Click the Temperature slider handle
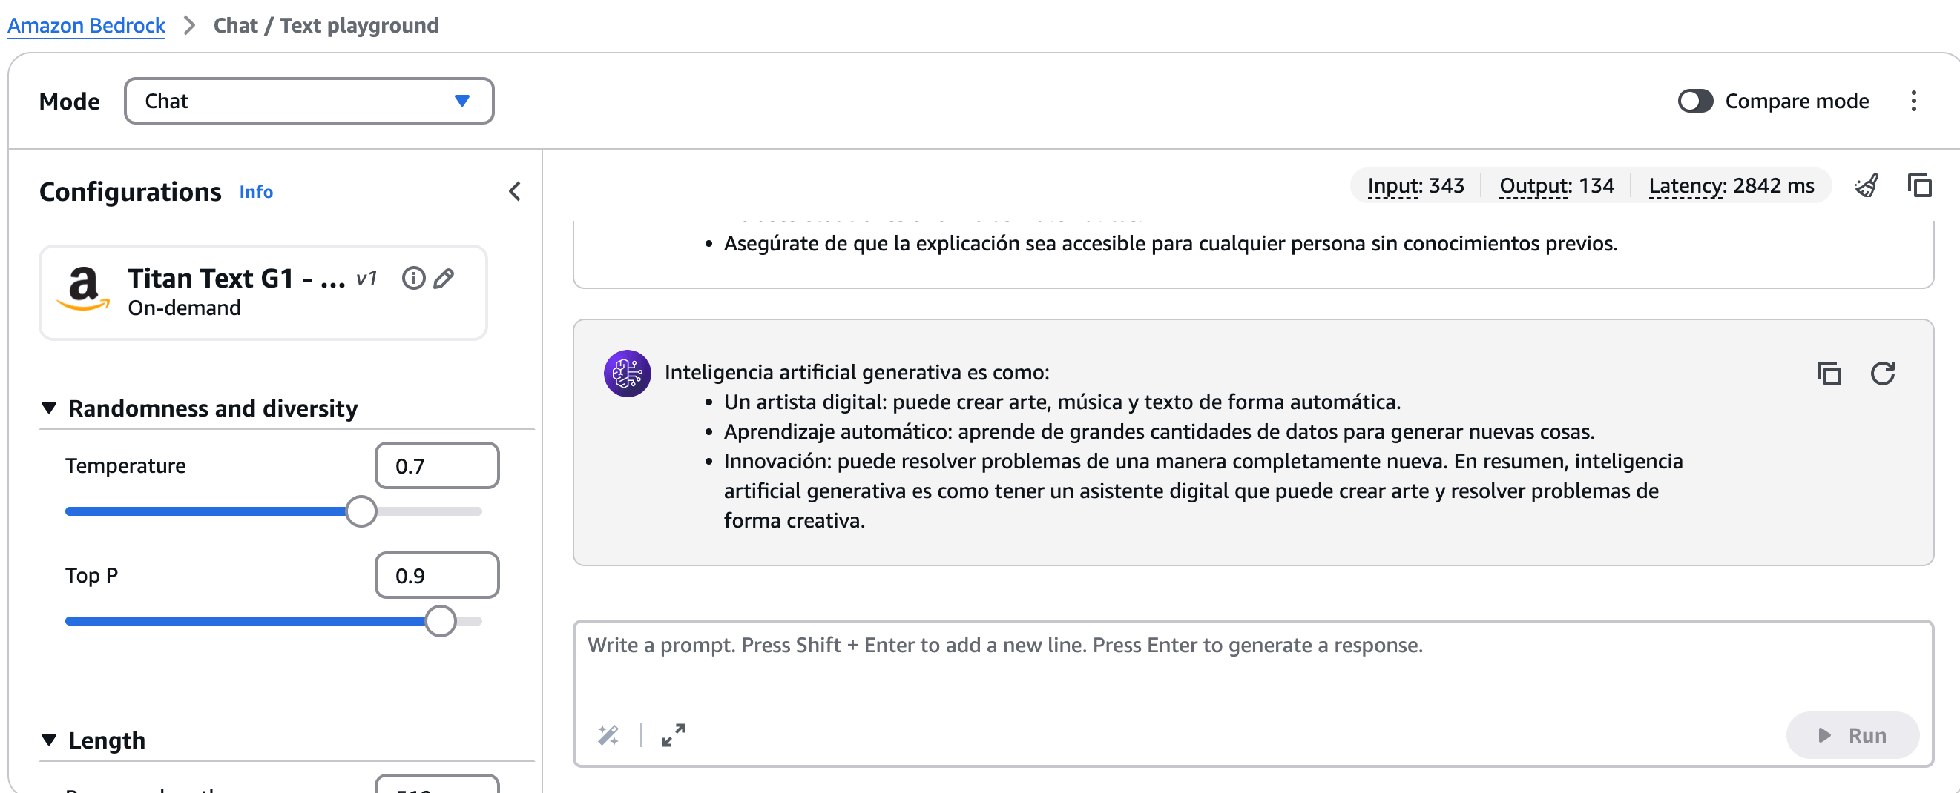The width and height of the screenshot is (1960, 793). click(361, 511)
